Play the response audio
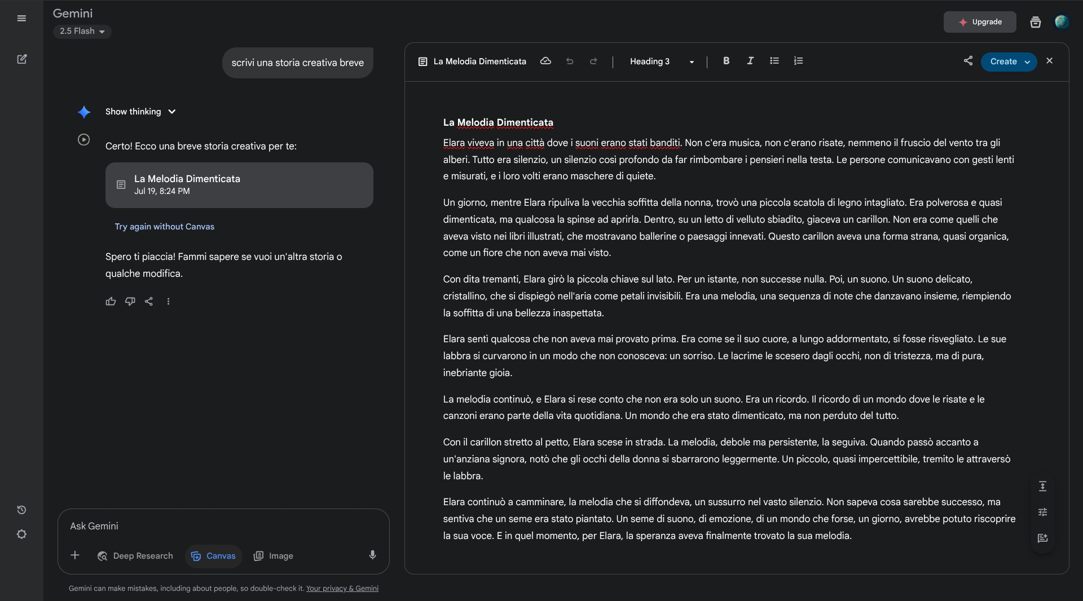1083x601 pixels. tap(83, 140)
